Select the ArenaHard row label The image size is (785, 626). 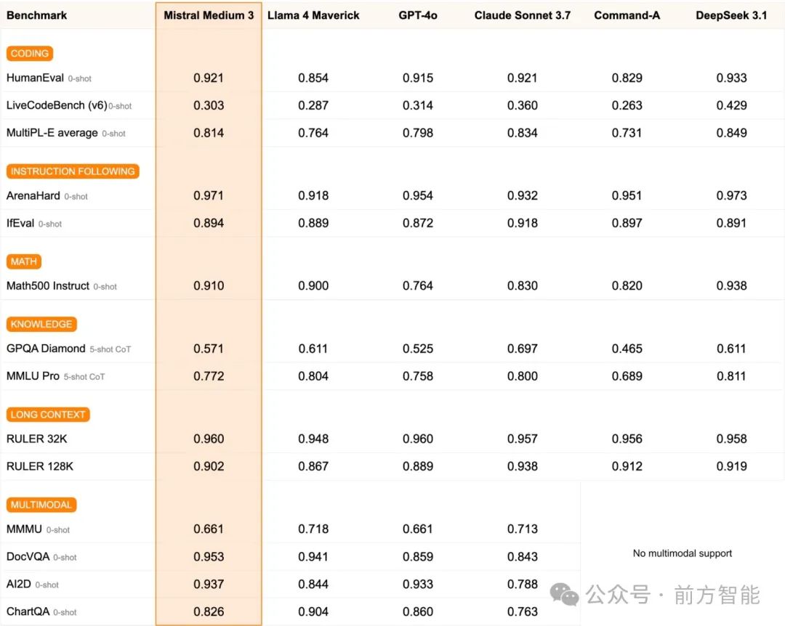point(33,195)
